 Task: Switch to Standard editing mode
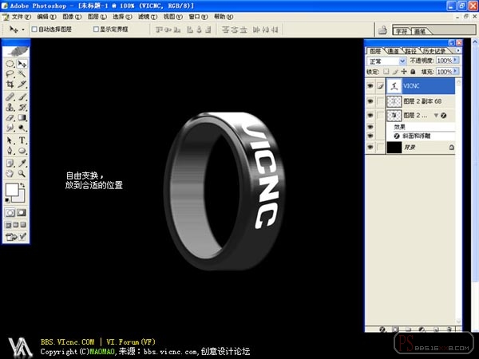10,213
